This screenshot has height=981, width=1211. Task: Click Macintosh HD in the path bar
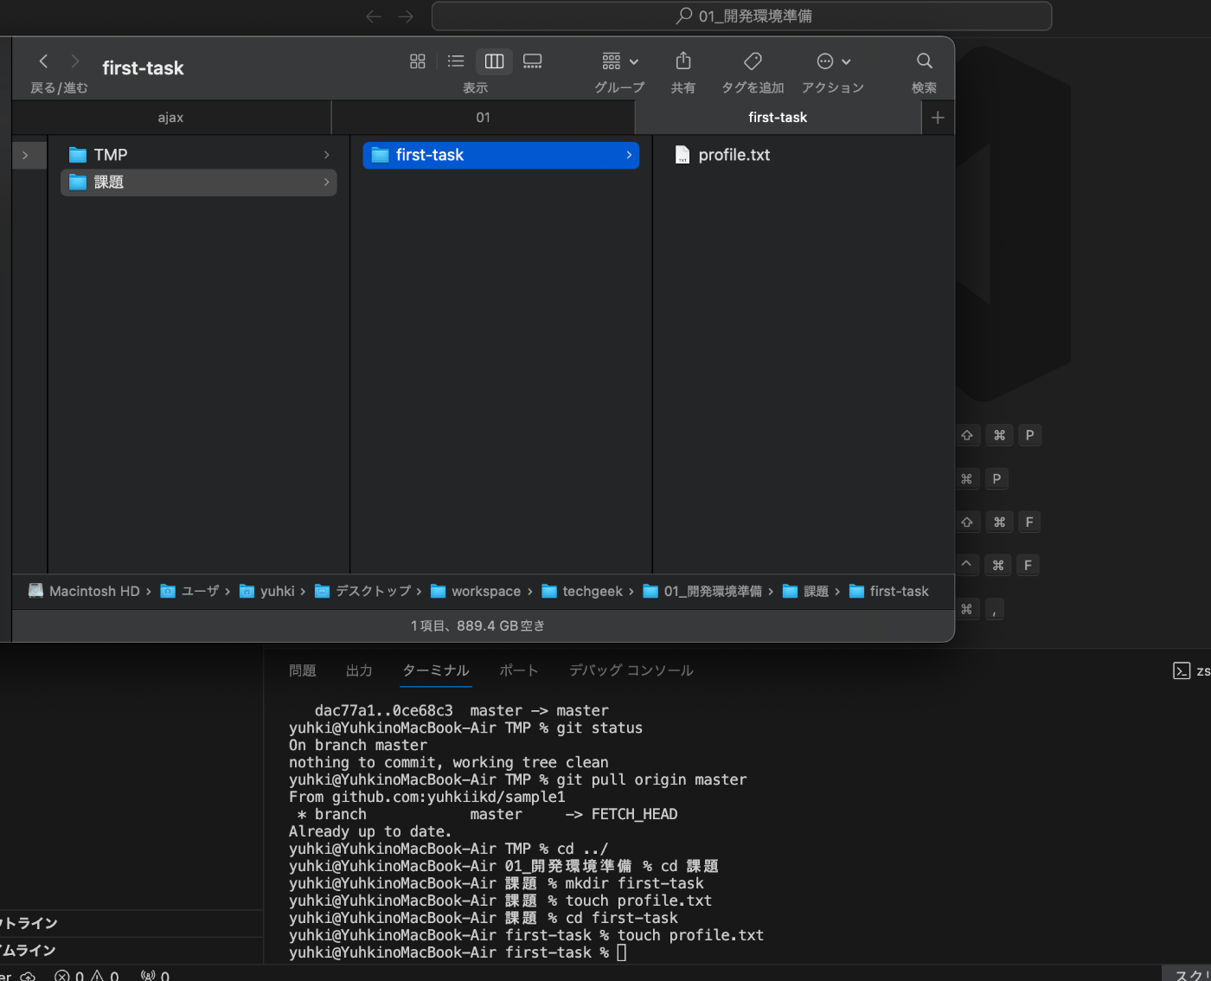pyautogui.click(x=85, y=591)
